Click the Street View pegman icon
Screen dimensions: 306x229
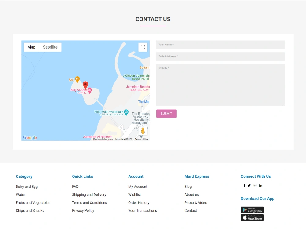click(143, 131)
